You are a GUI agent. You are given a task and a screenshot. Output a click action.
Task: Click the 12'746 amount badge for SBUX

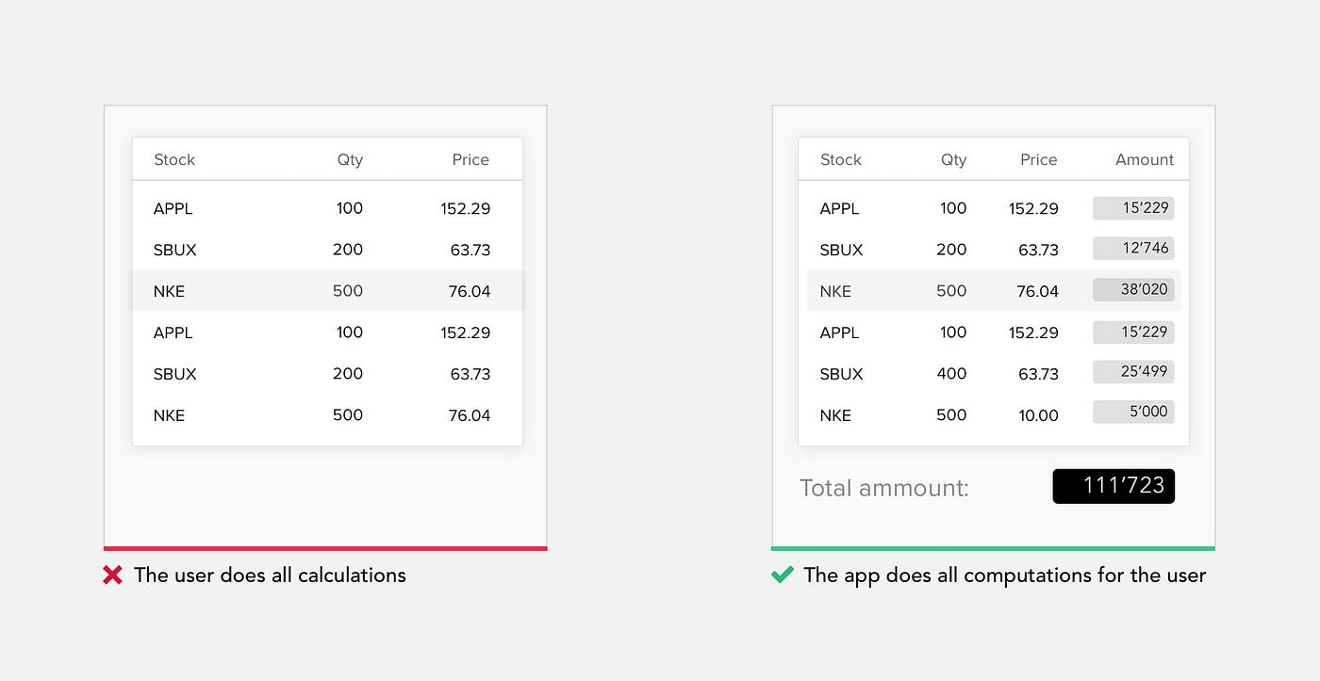1133,248
